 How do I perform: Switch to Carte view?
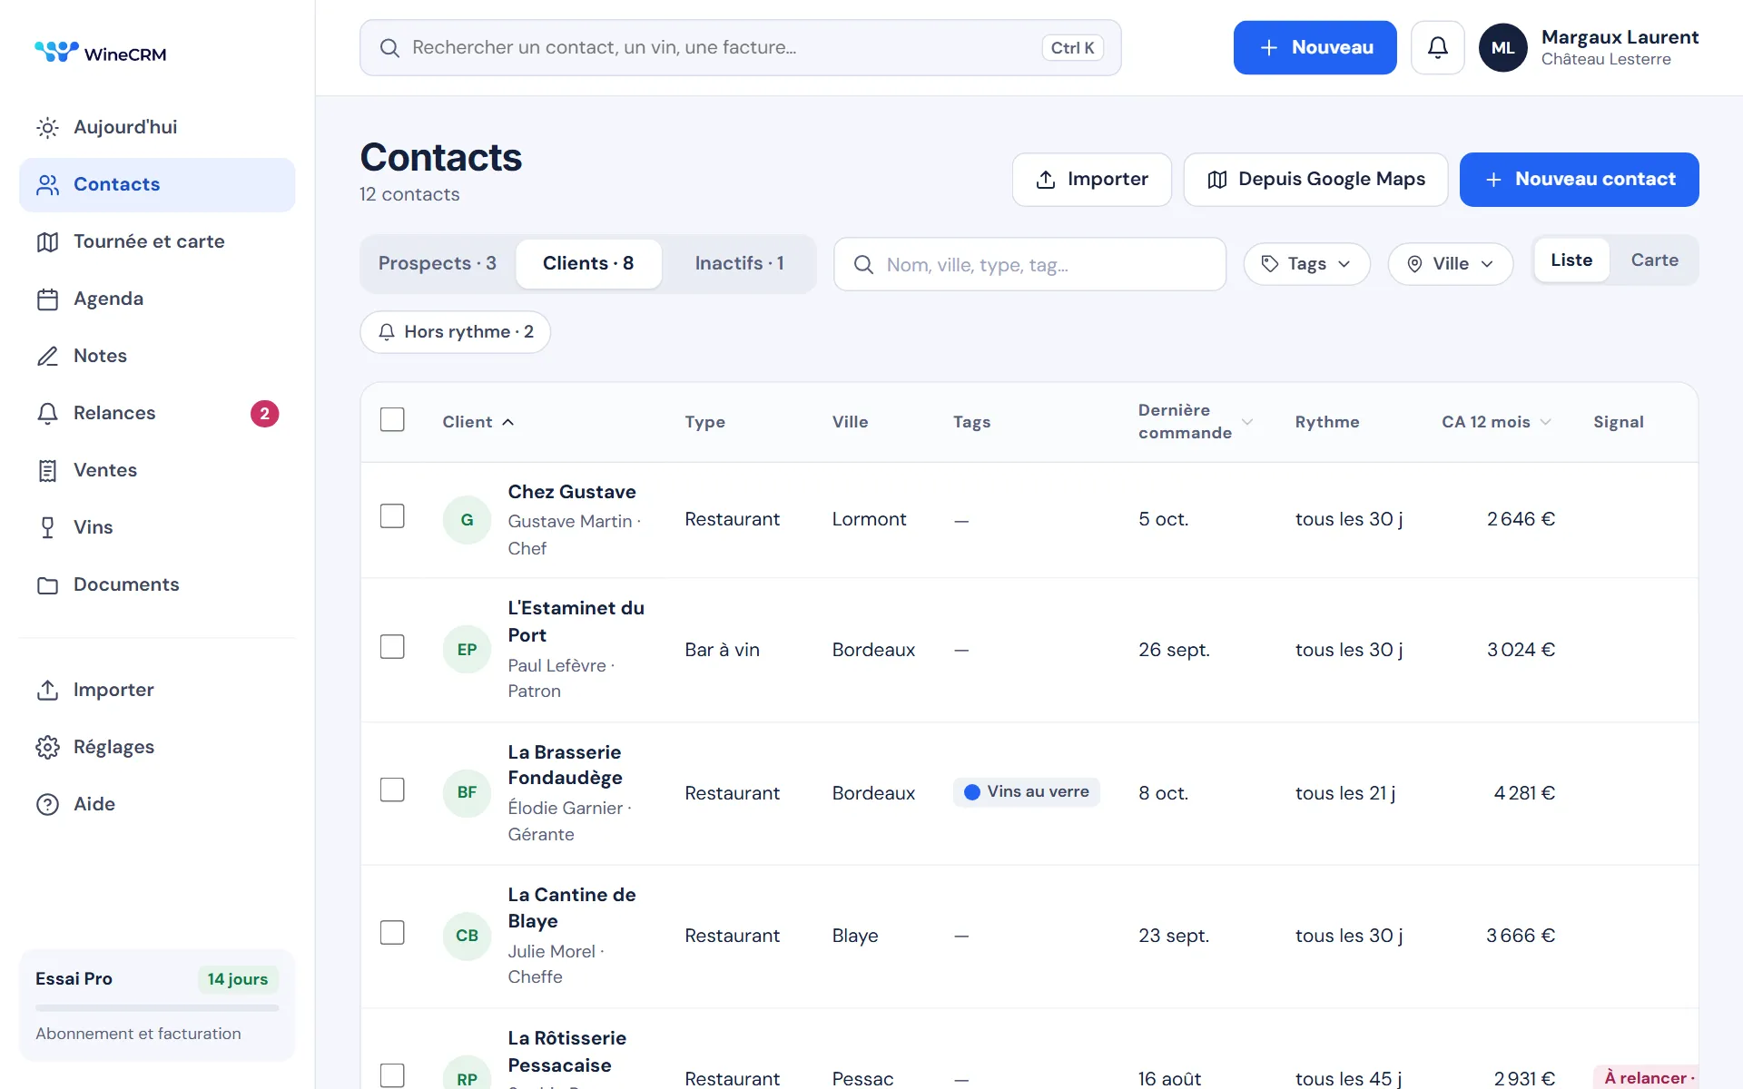point(1654,260)
